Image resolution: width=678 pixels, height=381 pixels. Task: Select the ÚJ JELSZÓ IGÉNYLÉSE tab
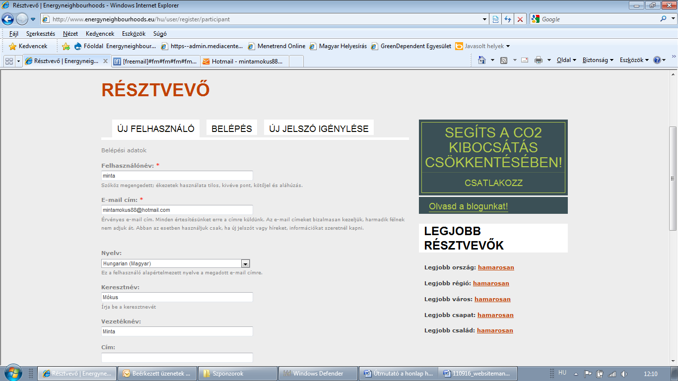coord(319,128)
